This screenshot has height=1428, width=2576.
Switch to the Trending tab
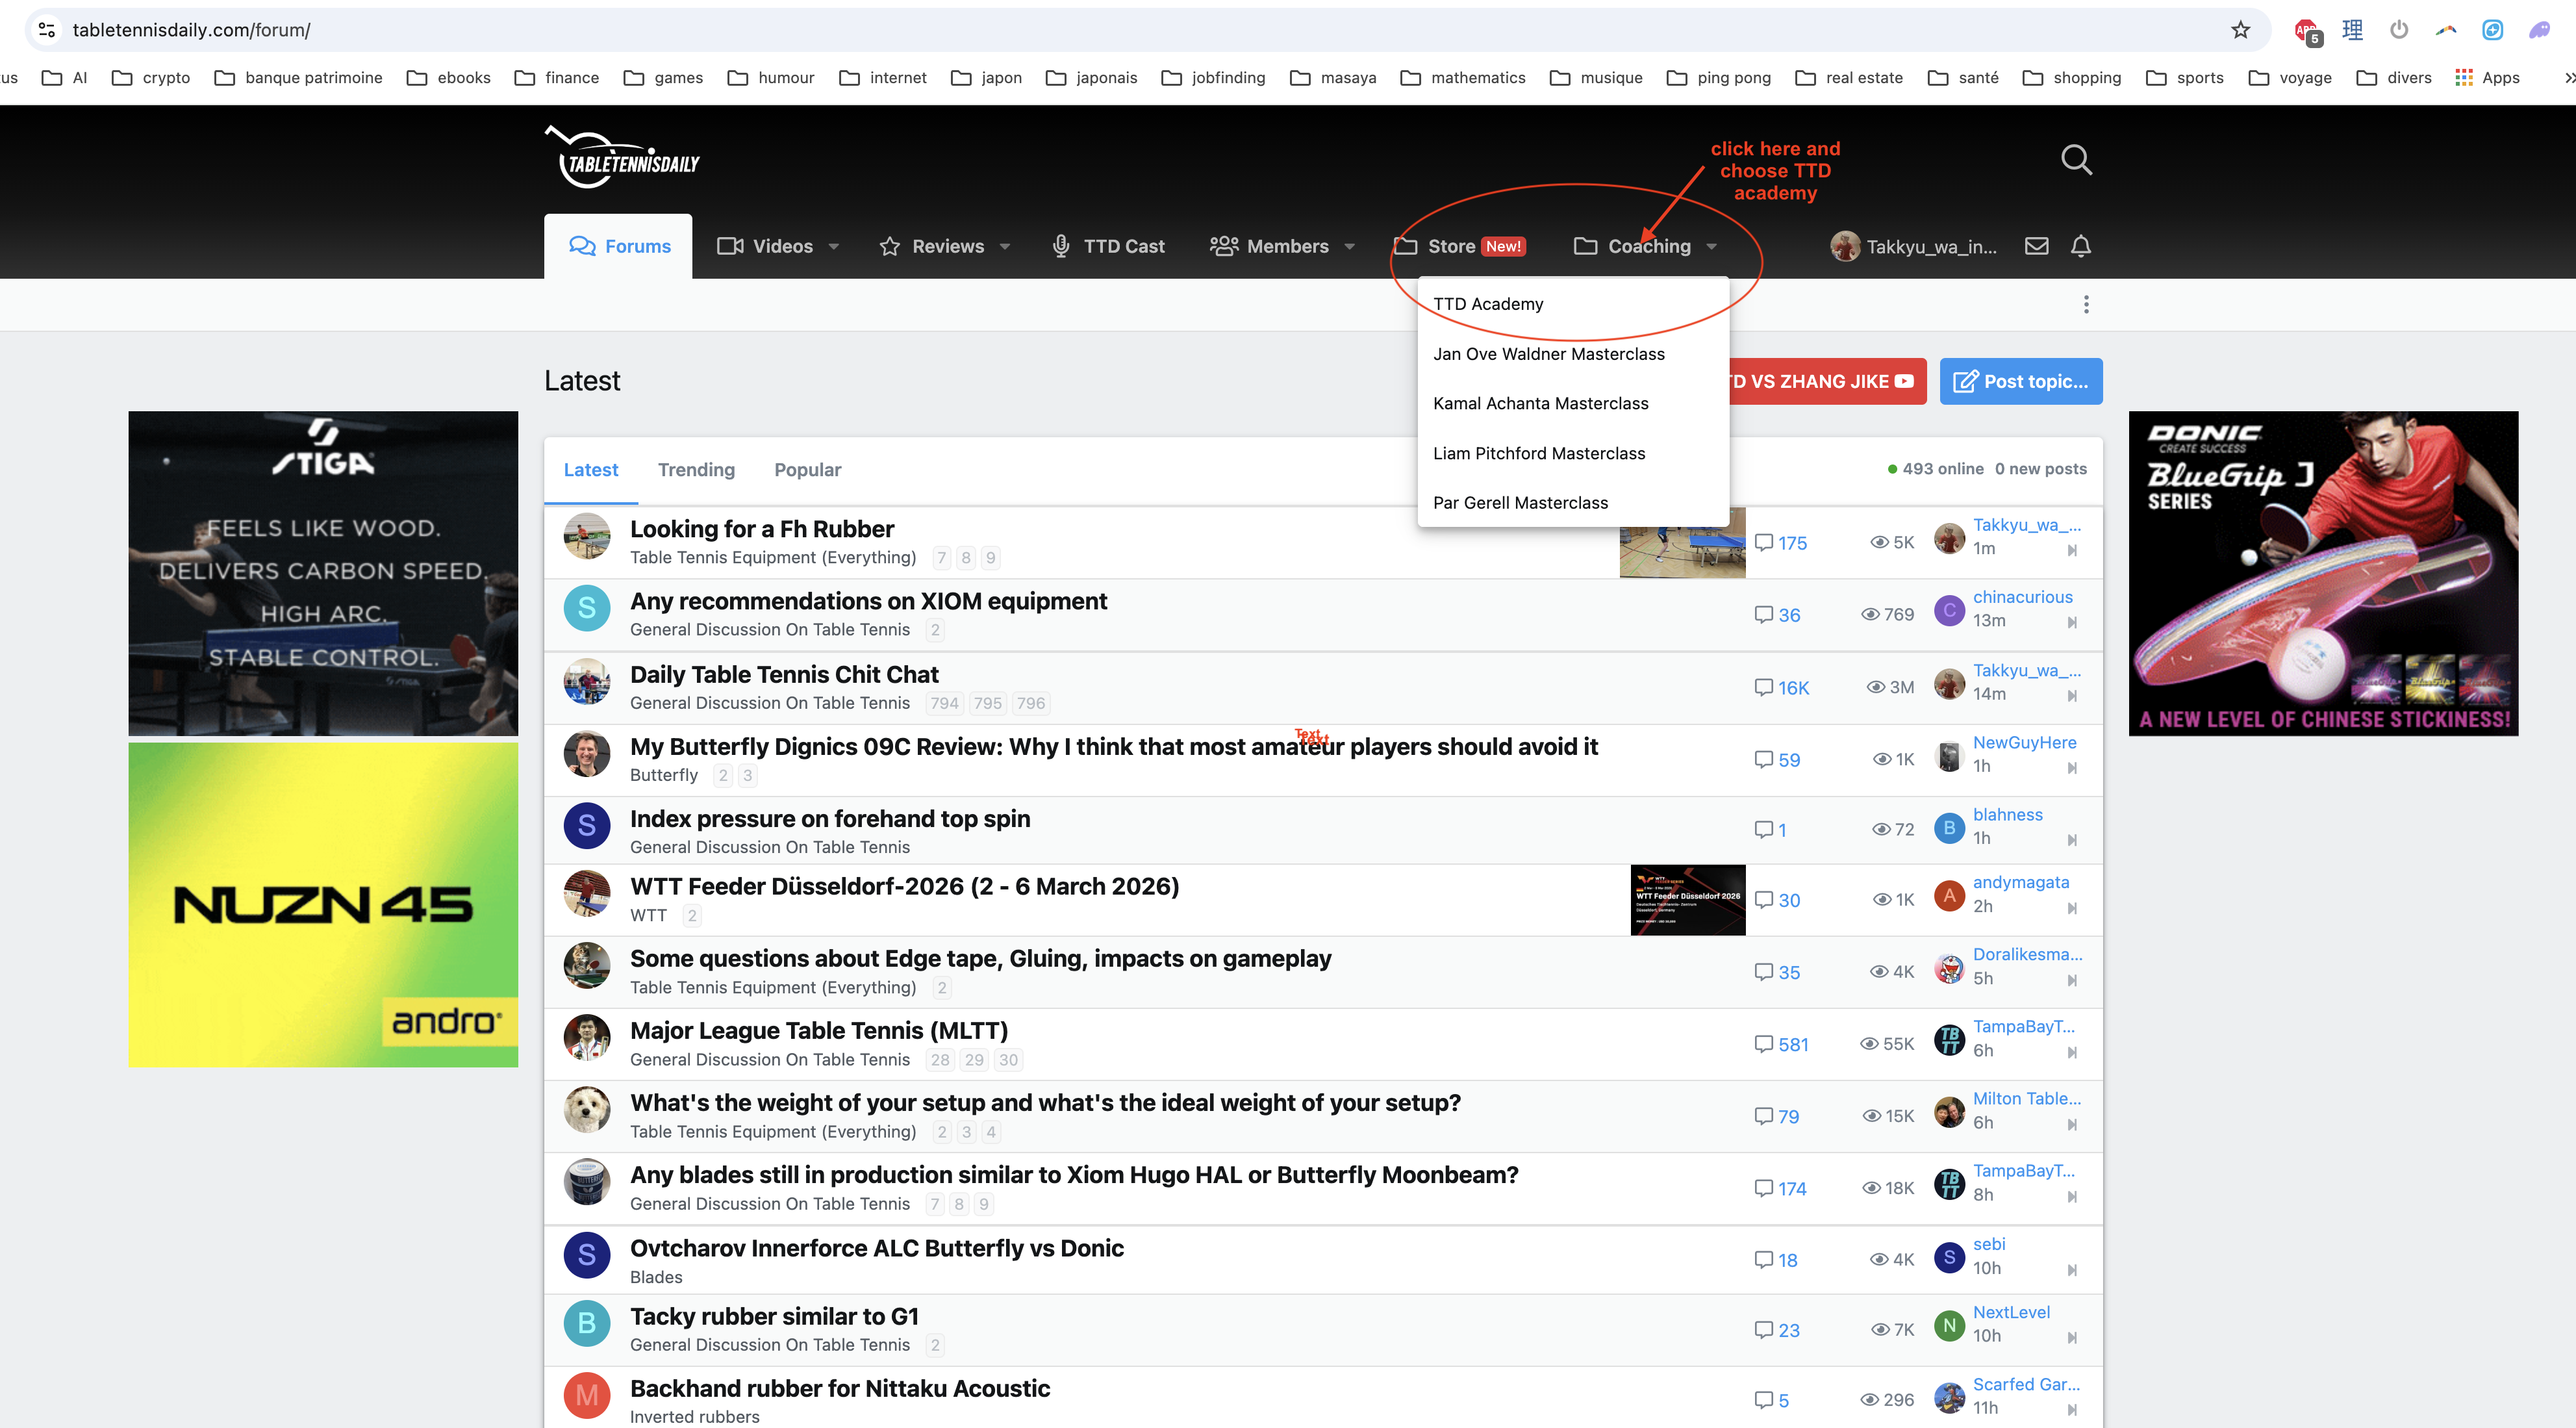tap(696, 470)
